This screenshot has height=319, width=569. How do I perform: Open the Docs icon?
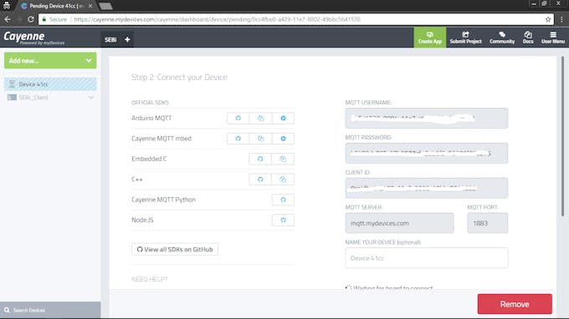tap(528, 35)
